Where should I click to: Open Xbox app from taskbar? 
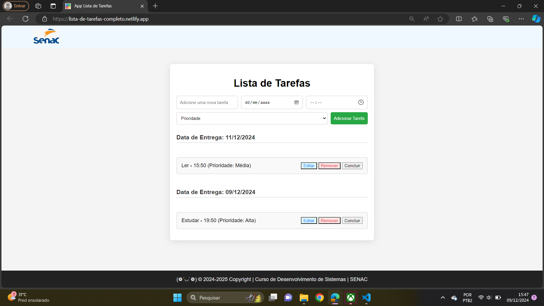[351, 297]
